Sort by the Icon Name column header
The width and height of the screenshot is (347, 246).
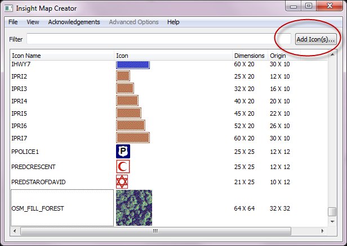pos(62,56)
